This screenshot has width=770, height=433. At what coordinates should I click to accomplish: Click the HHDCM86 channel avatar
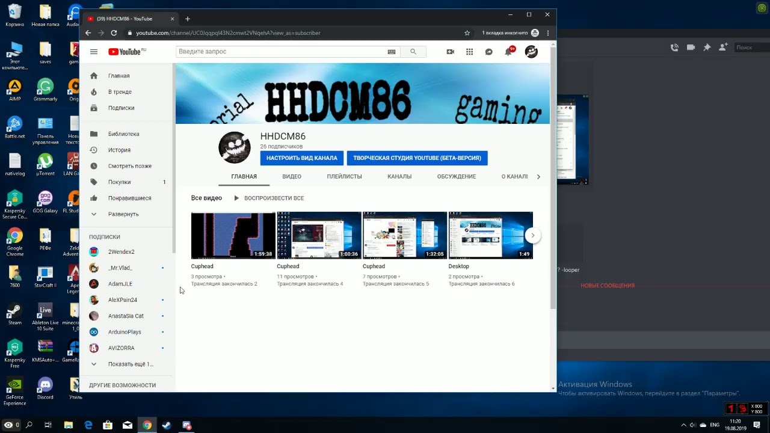(x=235, y=148)
